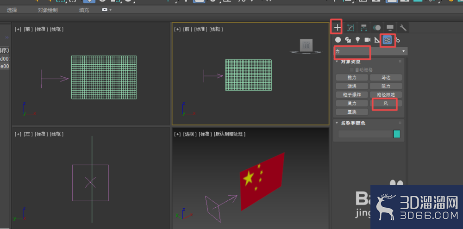Click the ribbon minimize dropdown icon after 填充

(x=106, y=10)
